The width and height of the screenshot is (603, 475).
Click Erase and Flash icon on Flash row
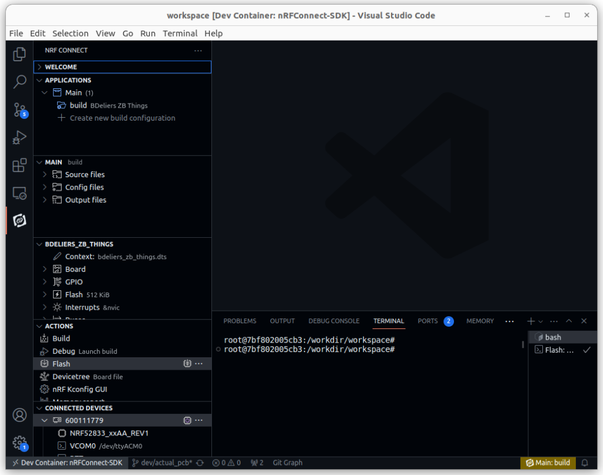(187, 364)
